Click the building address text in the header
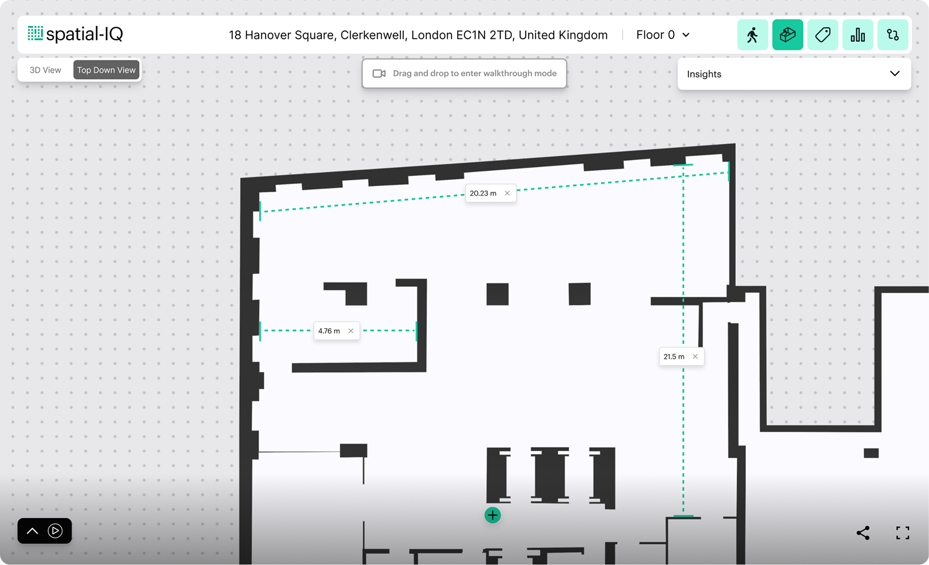929x565 pixels. (417, 35)
